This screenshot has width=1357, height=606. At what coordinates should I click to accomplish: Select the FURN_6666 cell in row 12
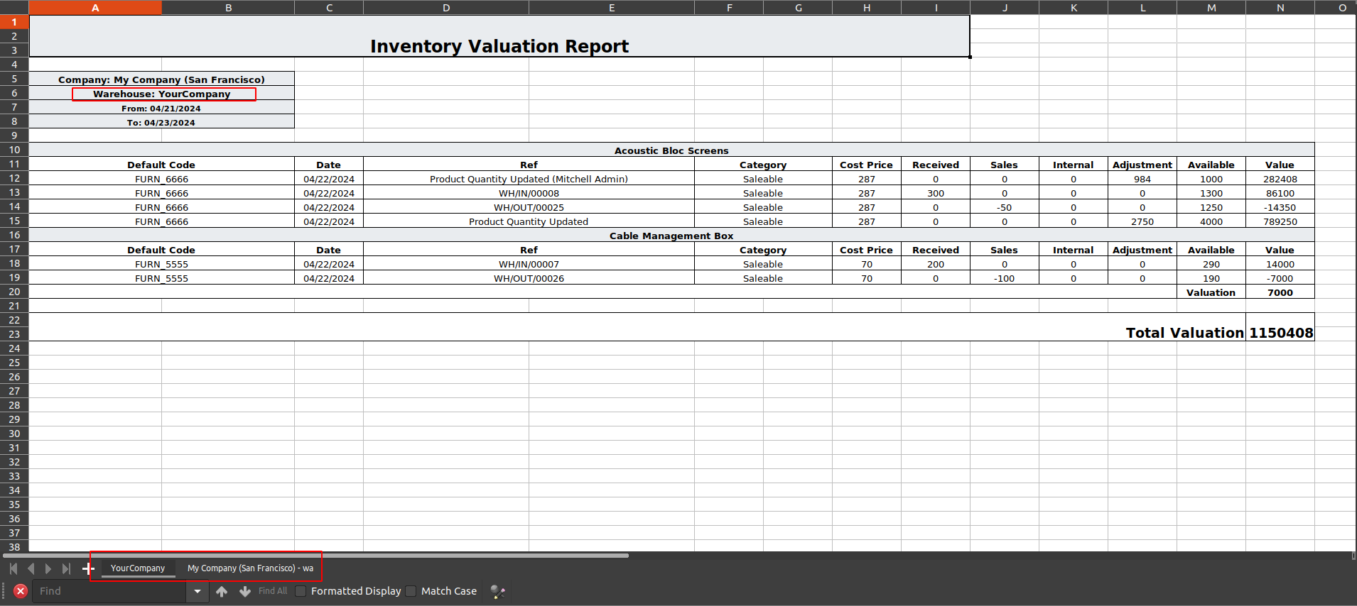pos(161,179)
